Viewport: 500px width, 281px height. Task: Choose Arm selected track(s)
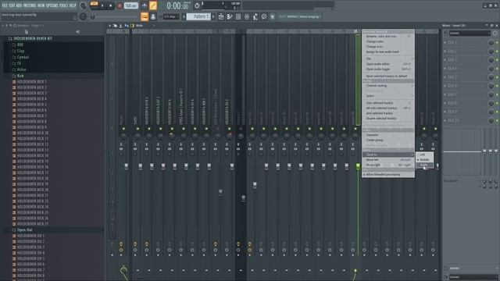388,113
